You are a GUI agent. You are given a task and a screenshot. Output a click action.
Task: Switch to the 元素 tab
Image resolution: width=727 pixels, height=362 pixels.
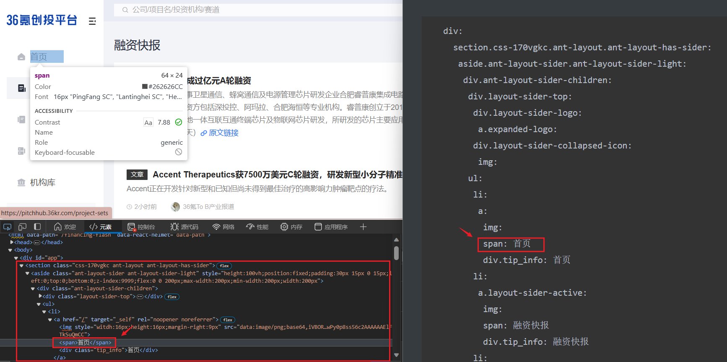101,227
